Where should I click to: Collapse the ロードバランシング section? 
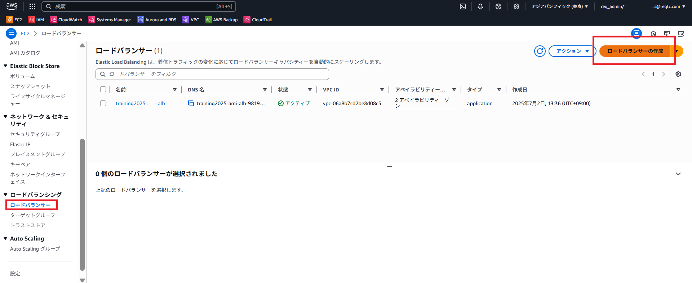tap(5, 195)
